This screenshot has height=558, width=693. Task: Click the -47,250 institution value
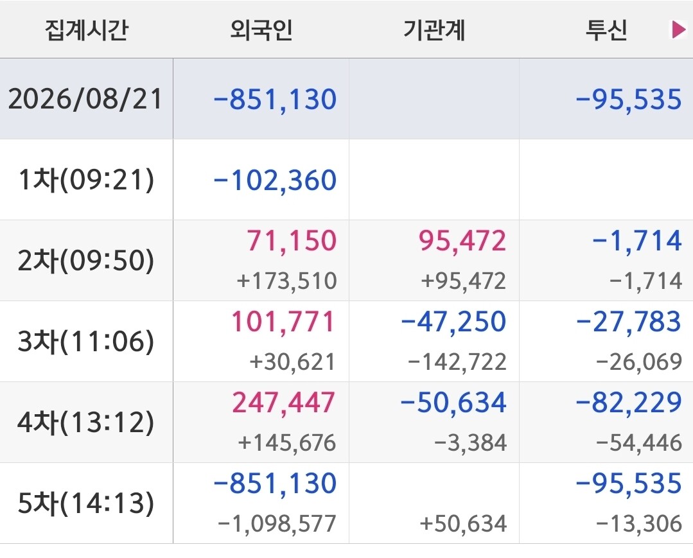point(453,321)
